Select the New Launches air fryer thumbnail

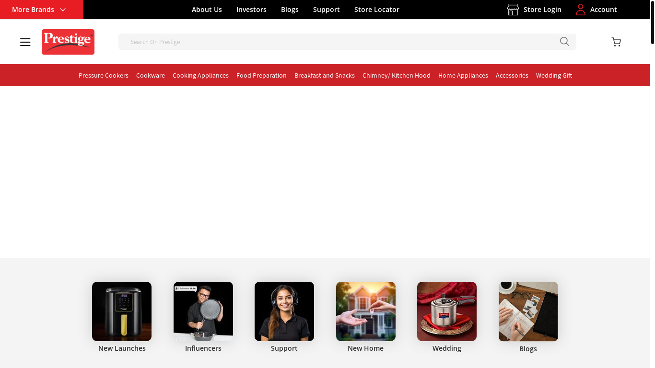point(122,311)
